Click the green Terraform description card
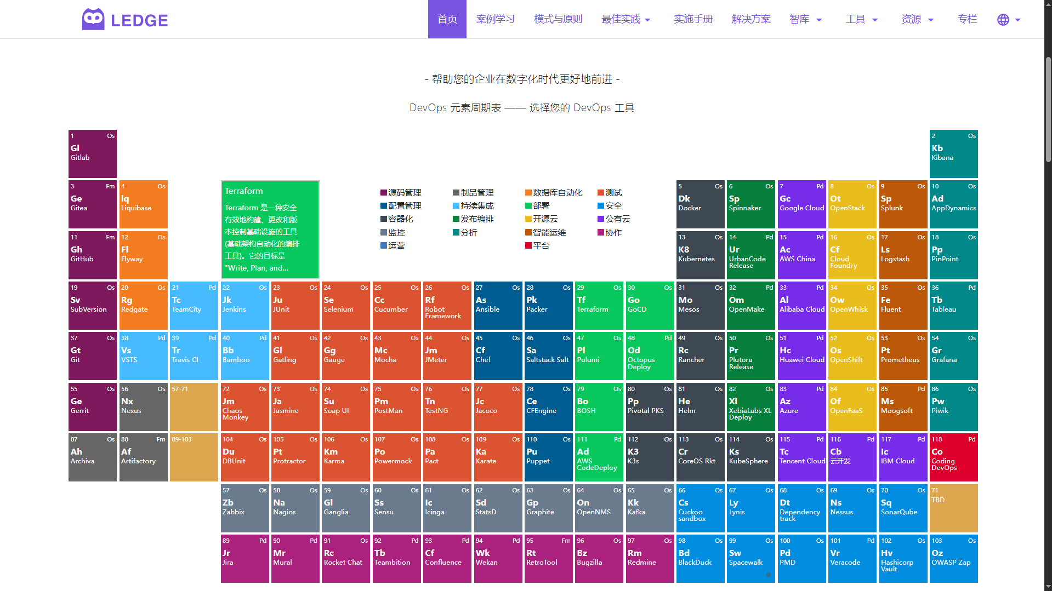This screenshot has height=591, width=1052. (x=270, y=229)
